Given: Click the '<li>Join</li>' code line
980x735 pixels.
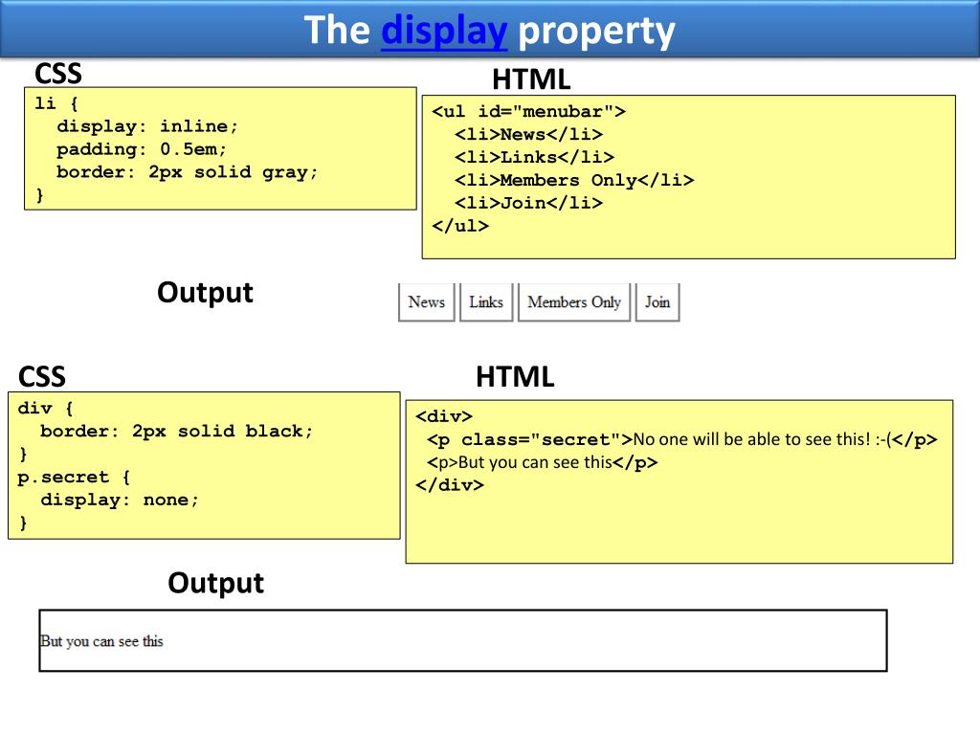Looking at the screenshot, I should (x=528, y=203).
